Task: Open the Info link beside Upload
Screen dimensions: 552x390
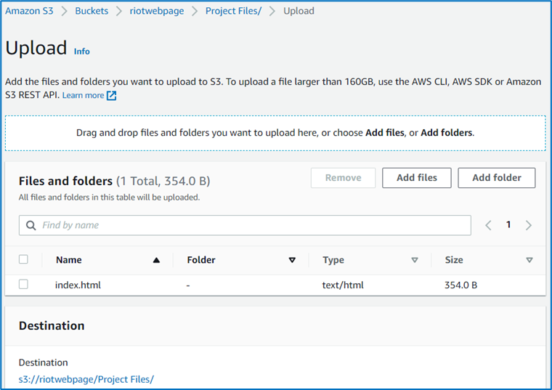Action: pyautogui.click(x=81, y=52)
